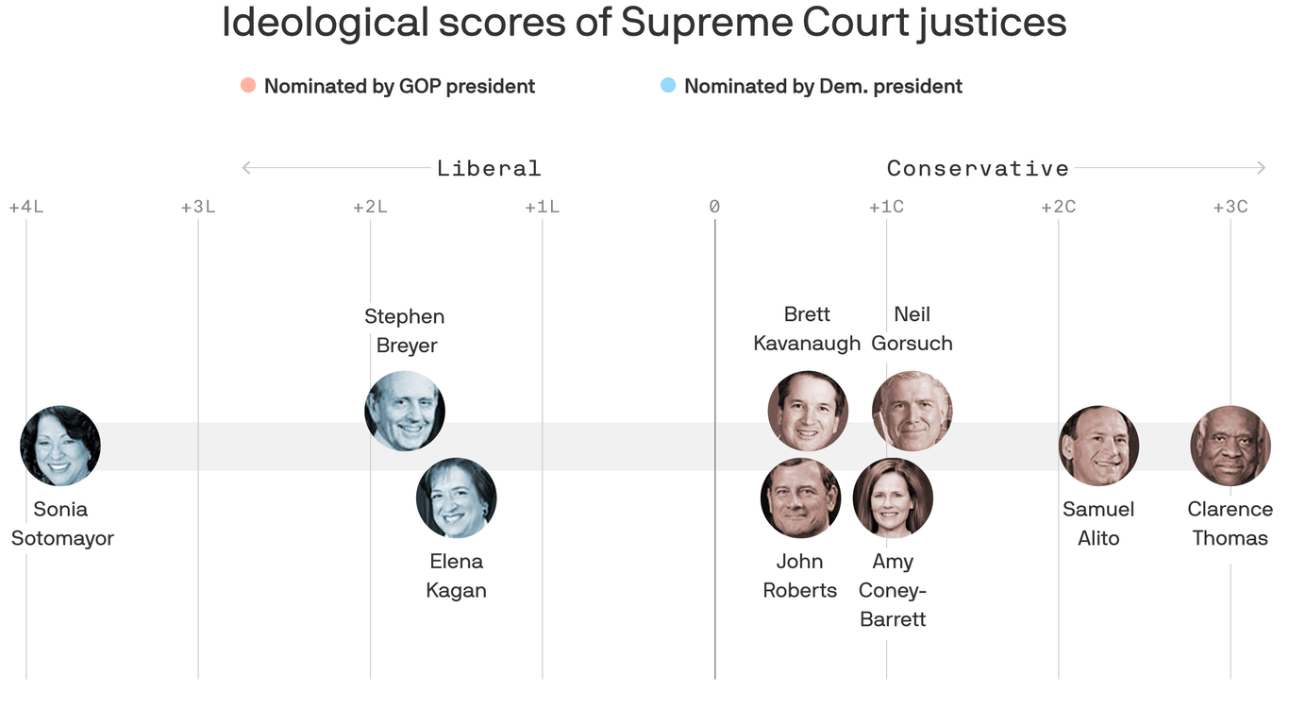The image size is (1289, 725).
Task: Click the Dem. president legend dot
Action: 668,86
